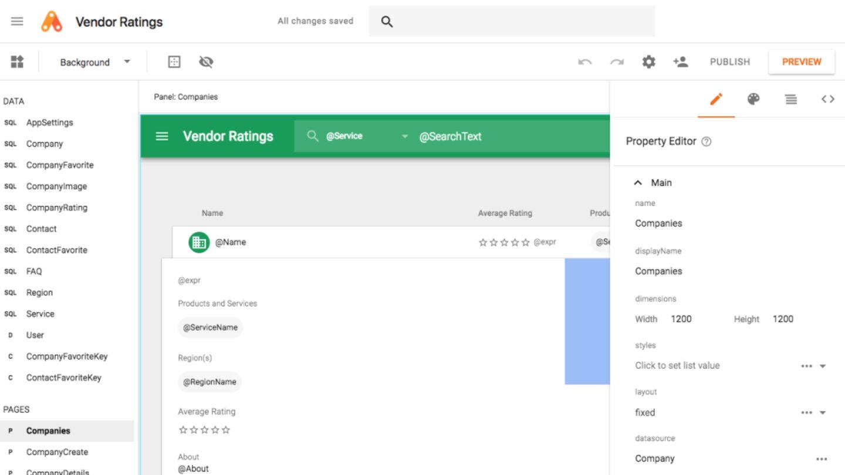Select the Service data model
Image resolution: width=845 pixels, height=475 pixels.
click(40, 314)
